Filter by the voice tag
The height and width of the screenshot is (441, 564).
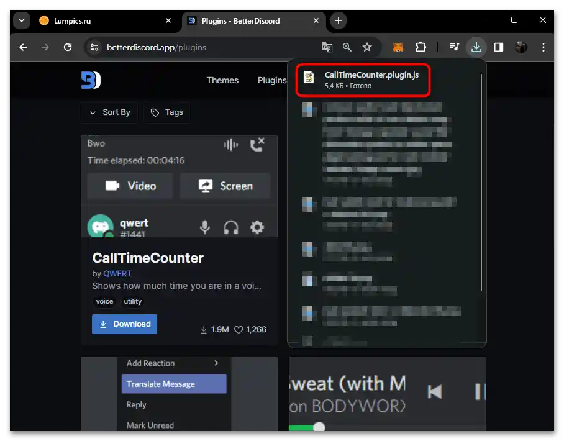click(104, 301)
